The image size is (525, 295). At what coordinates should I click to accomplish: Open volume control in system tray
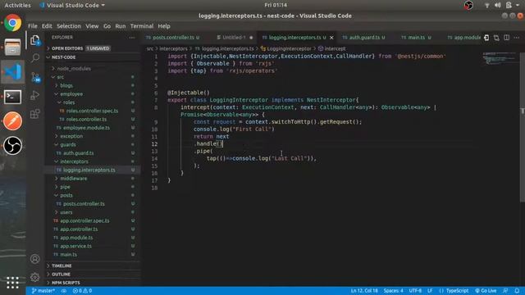(x=498, y=5)
